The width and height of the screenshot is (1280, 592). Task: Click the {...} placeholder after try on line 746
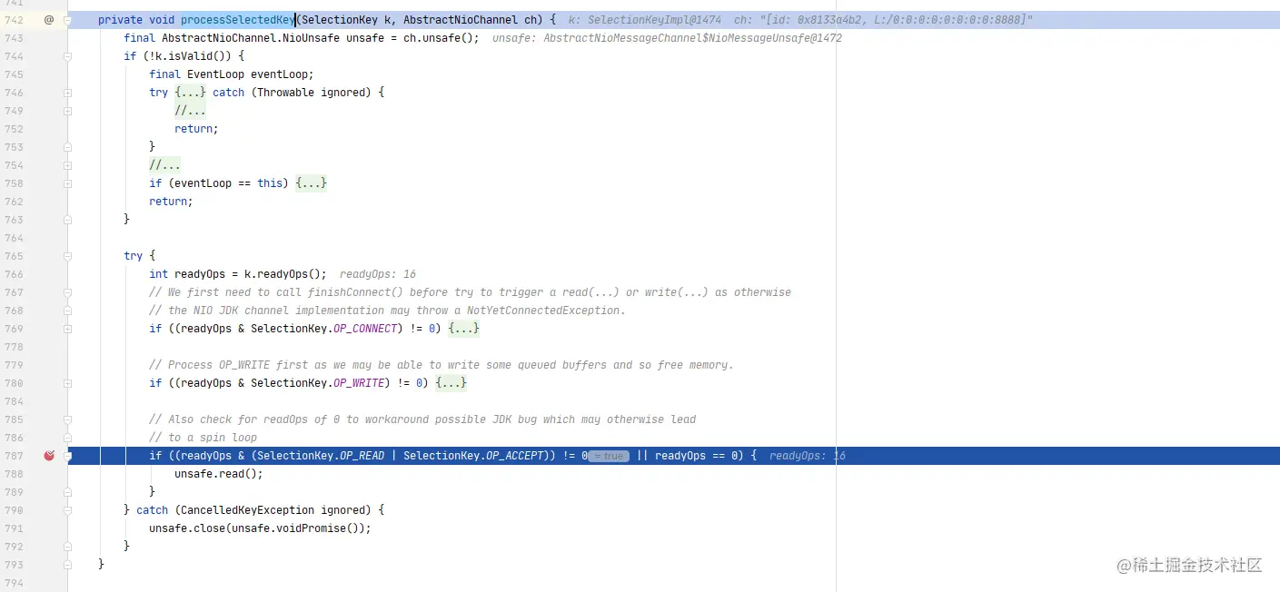click(x=191, y=93)
